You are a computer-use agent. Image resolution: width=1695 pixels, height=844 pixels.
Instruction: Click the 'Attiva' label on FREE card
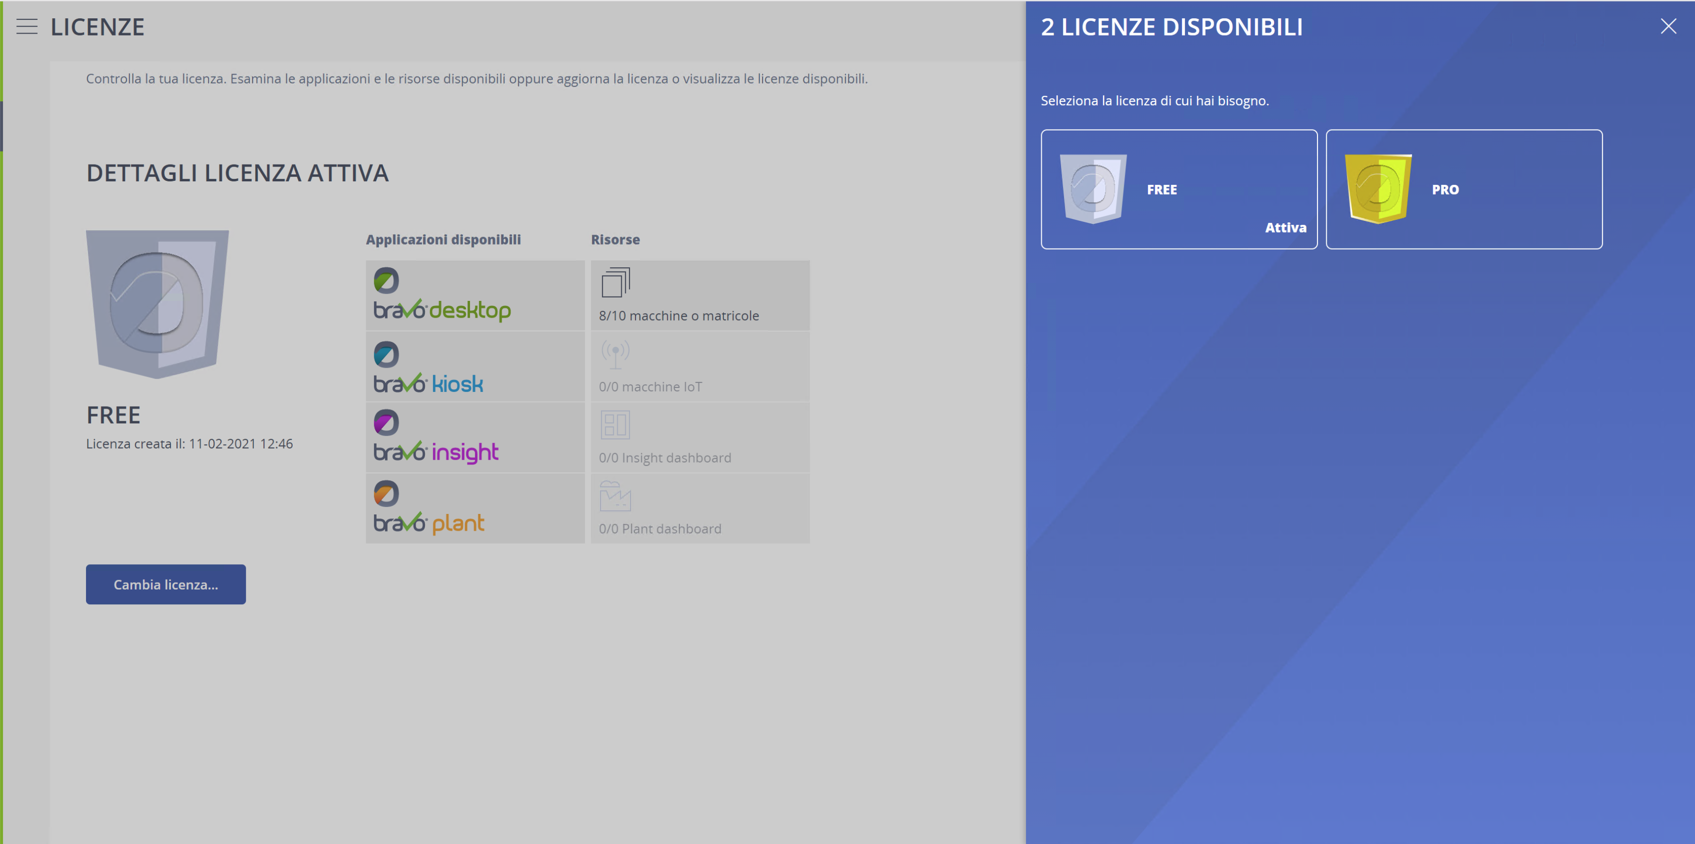[1285, 228]
